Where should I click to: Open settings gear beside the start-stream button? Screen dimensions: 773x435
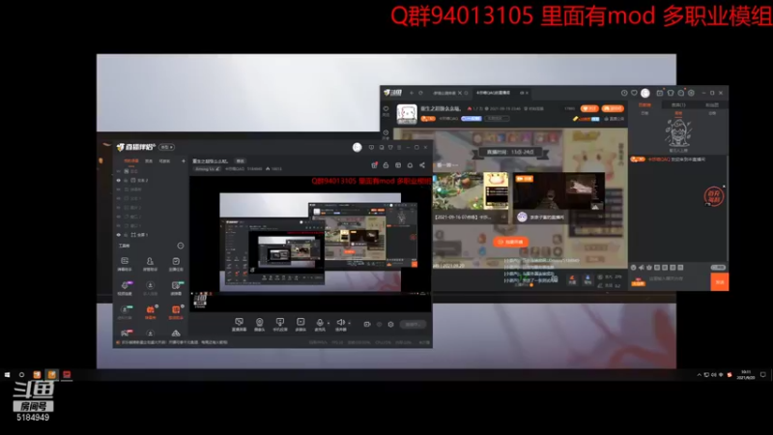(391, 325)
